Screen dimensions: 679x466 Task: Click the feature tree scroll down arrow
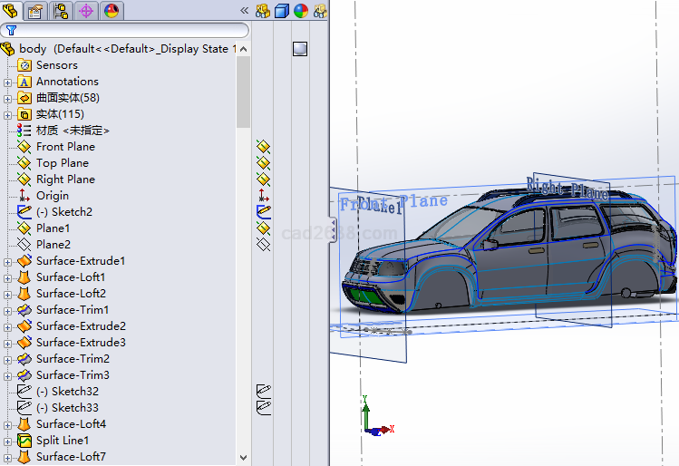coord(243,458)
